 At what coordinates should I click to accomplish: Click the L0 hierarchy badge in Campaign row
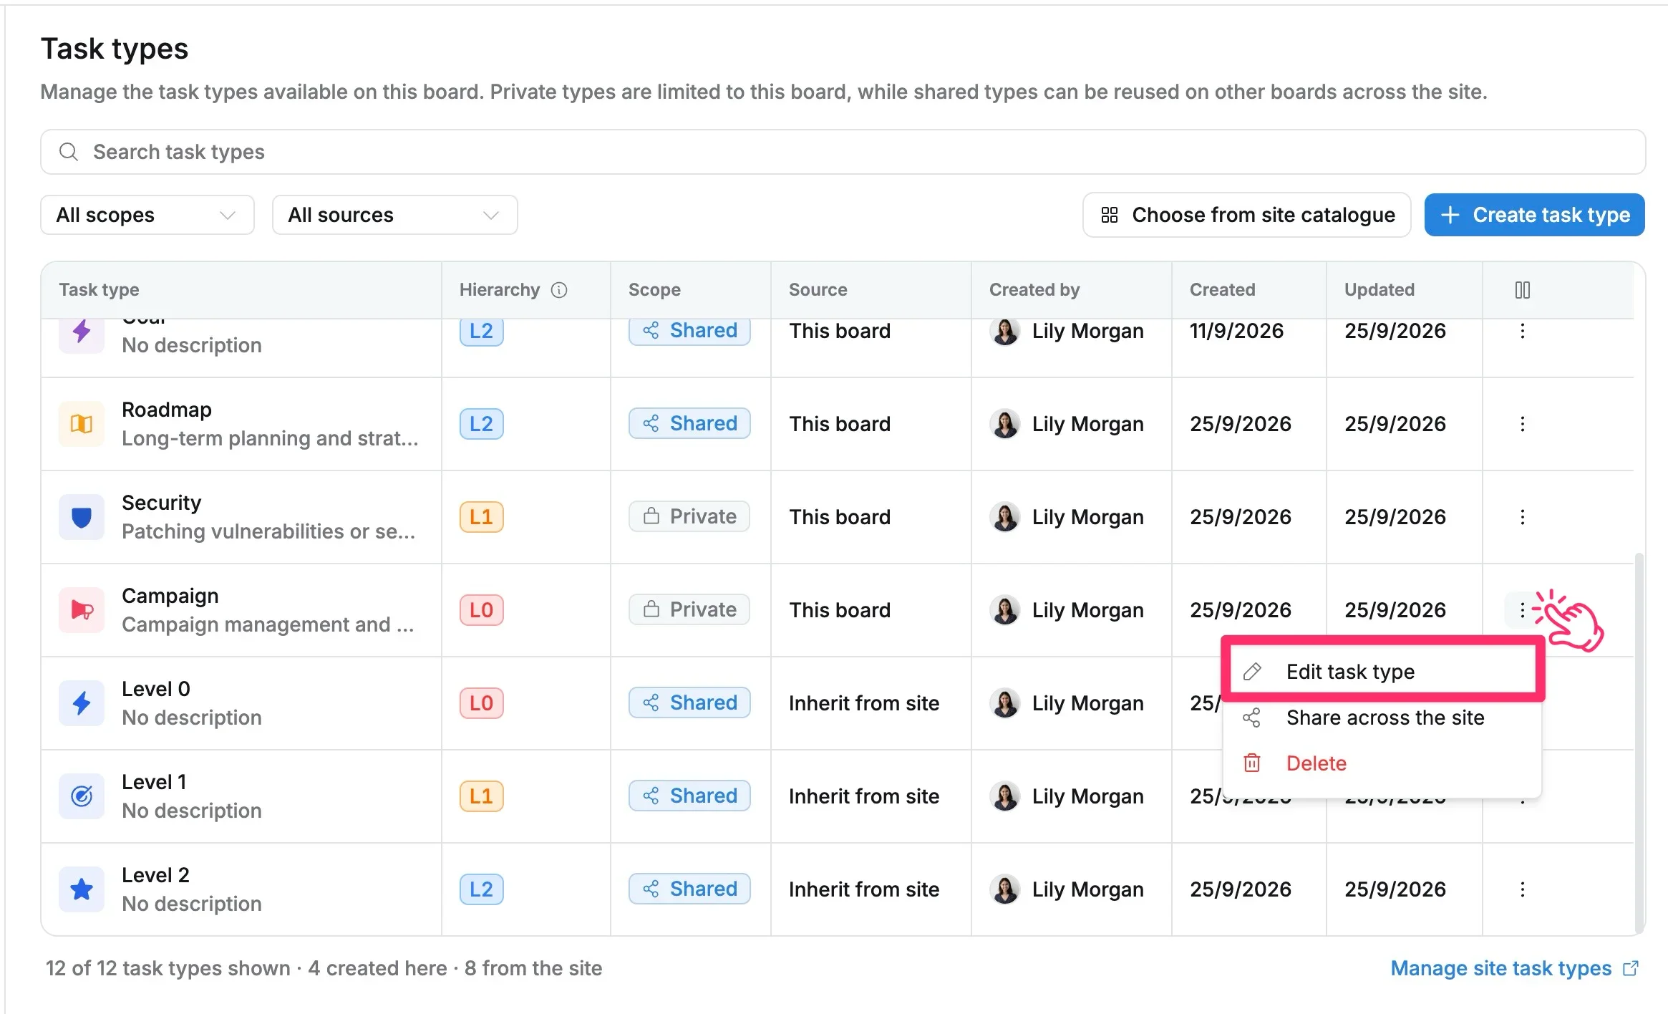(481, 610)
